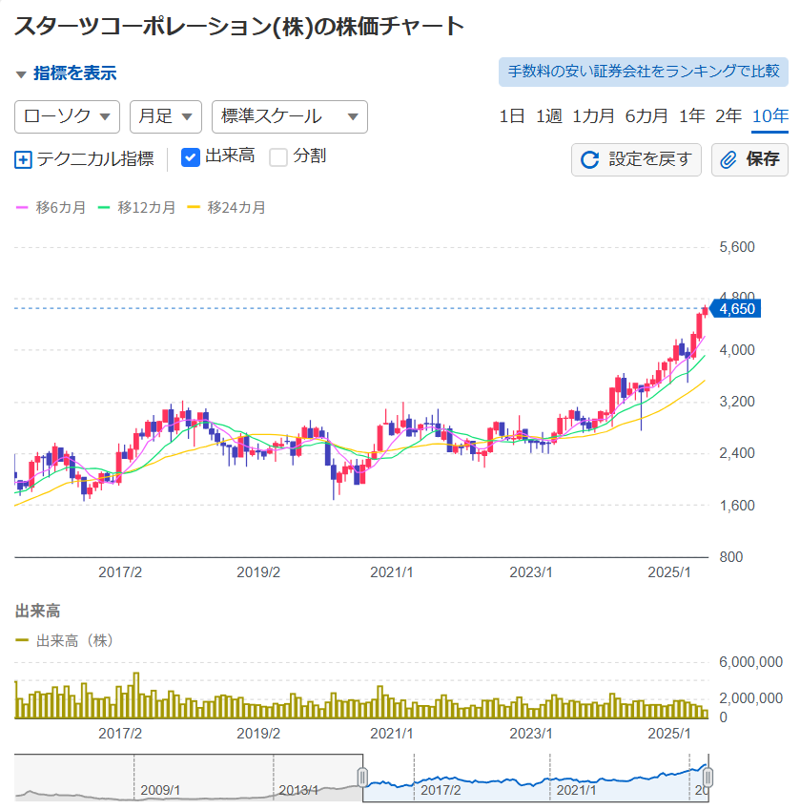
Task: Click the 800 price axis label
Action: click(x=730, y=557)
